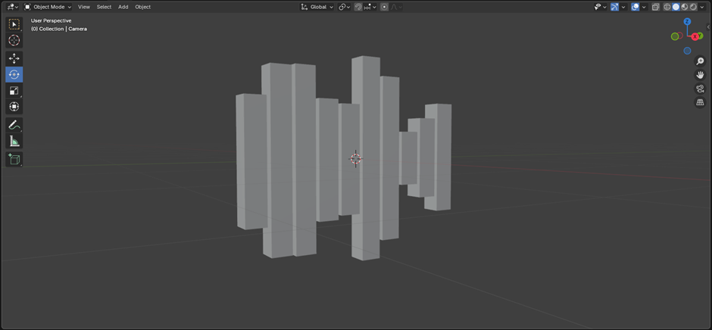Toggle X-ray display mode
Screen dimensions: 712x330
point(656,7)
